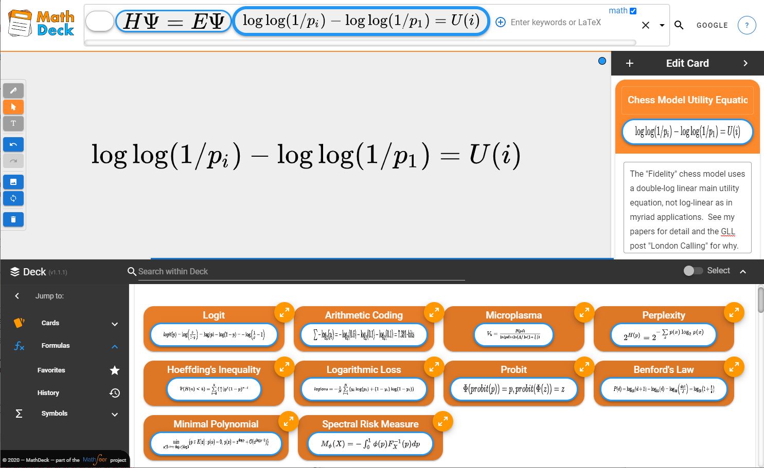Select the text tool in canvas toolbar
Image resolution: width=764 pixels, height=468 pixels.
pos(13,123)
